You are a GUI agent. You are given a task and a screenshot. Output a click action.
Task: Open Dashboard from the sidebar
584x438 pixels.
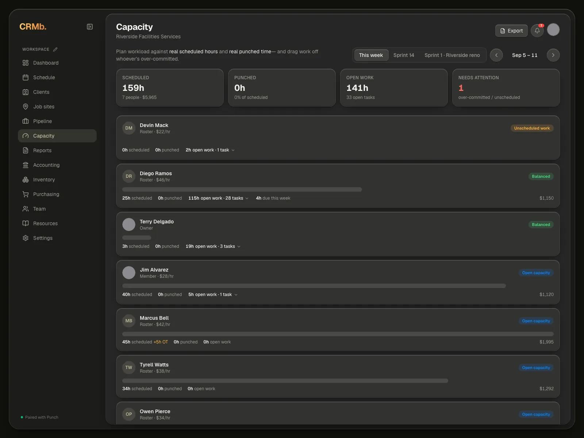coord(57,63)
